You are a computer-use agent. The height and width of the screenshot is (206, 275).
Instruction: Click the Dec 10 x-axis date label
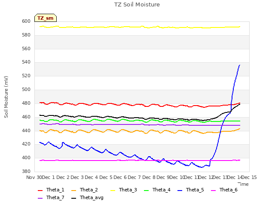tap(177, 177)
